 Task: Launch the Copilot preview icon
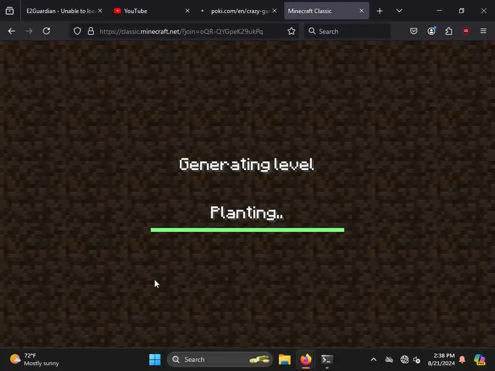[x=480, y=359]
